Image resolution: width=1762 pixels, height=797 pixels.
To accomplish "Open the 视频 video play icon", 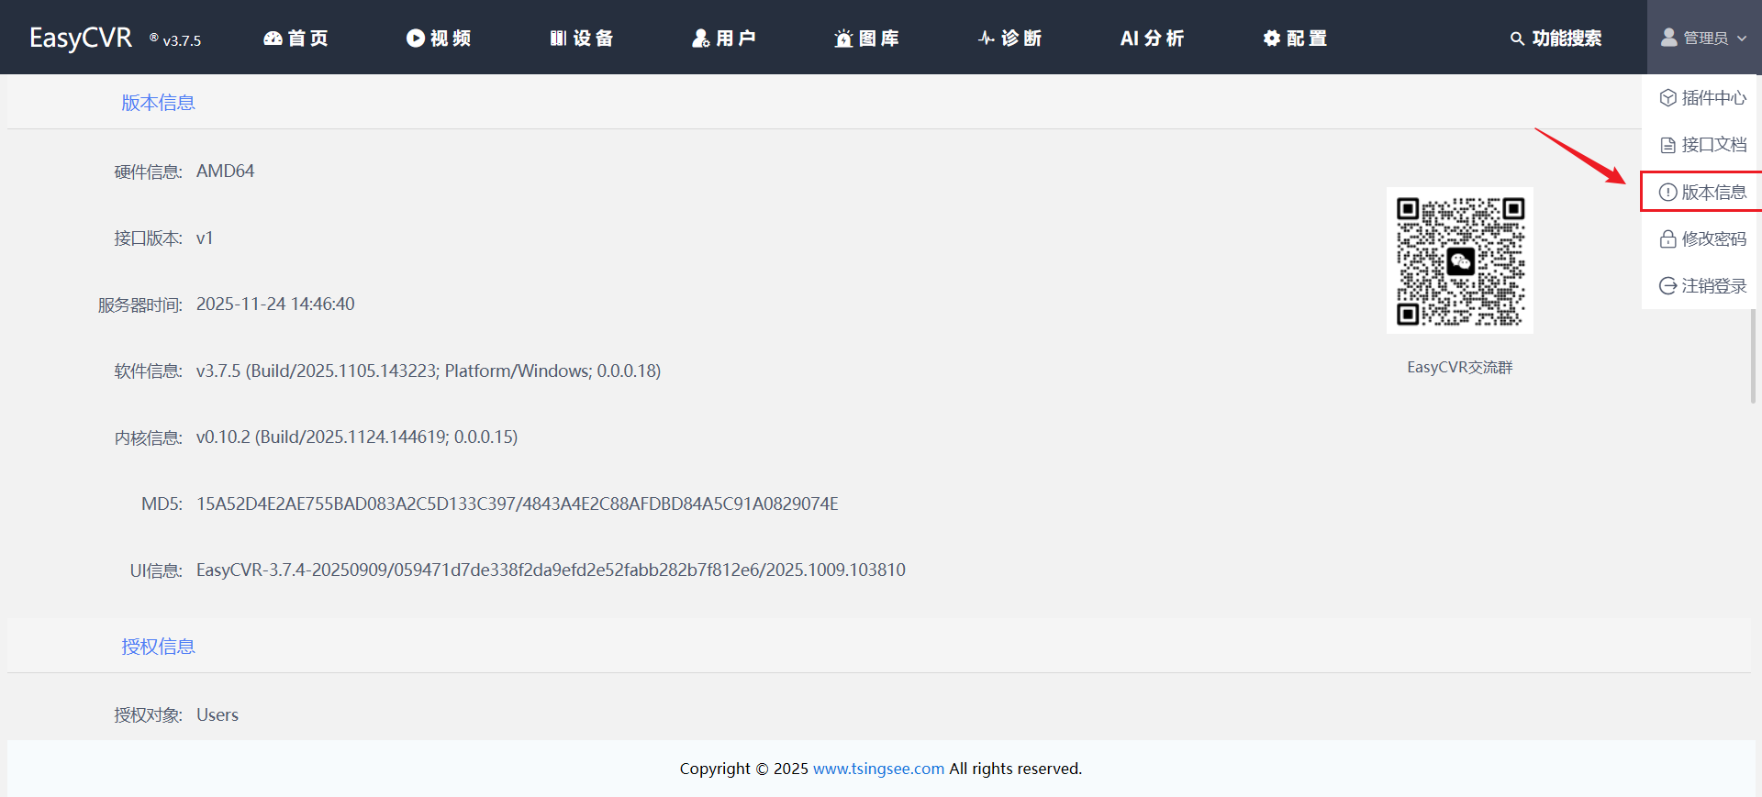I will click(x=415, y=38).
